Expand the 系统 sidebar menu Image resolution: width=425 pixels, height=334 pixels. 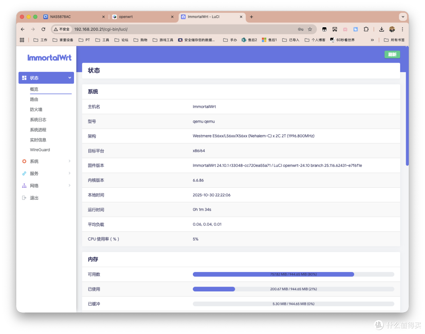click(46, 161)
